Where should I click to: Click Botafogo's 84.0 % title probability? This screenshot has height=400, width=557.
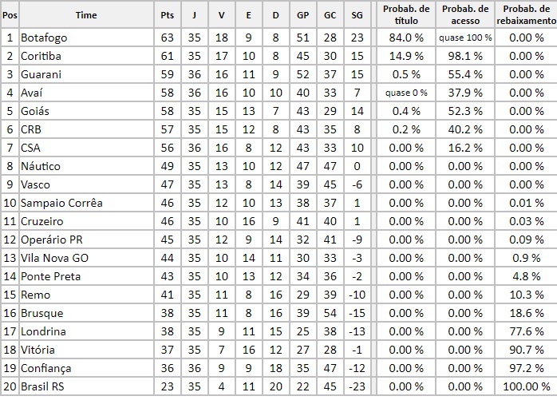click(406, 38)
